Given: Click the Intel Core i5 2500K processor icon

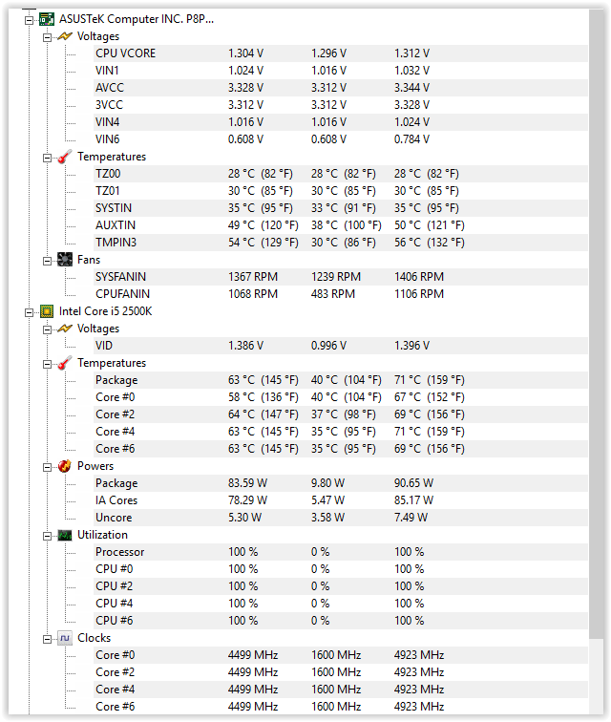Looking at the screenshot, I should 46,311.
